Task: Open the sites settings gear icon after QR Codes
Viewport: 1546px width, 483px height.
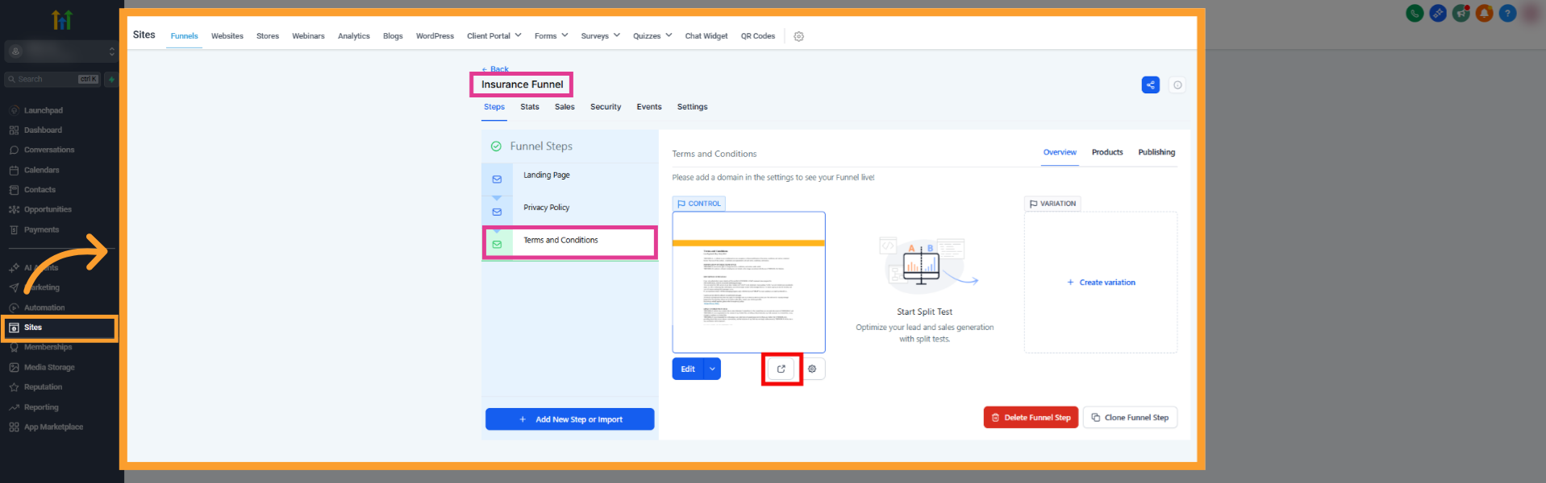Action: [x=798, y=36]
